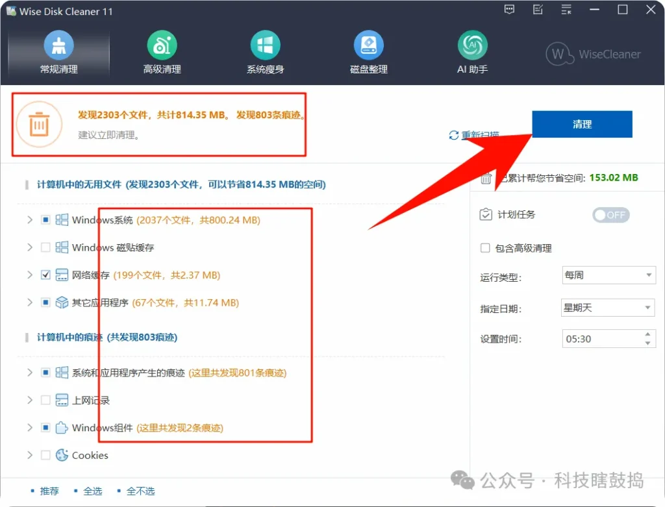665x507 pixels.
Task: Click the blue 清理 button
Action: coord(582,124)
